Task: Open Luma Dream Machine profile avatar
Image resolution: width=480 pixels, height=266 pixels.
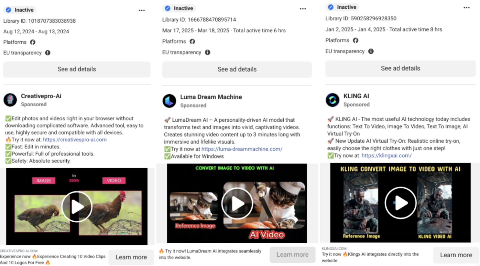Action: pos(169,101)
